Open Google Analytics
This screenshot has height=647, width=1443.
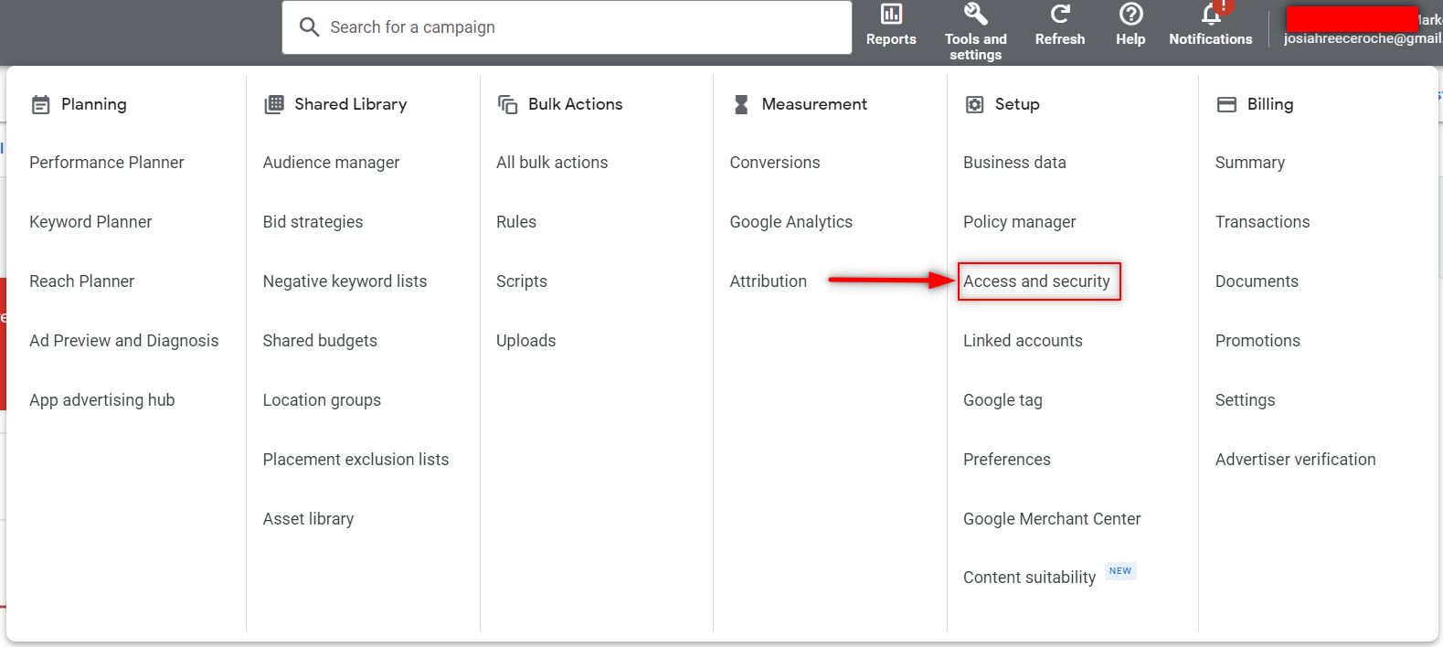(x=791, y=222)
